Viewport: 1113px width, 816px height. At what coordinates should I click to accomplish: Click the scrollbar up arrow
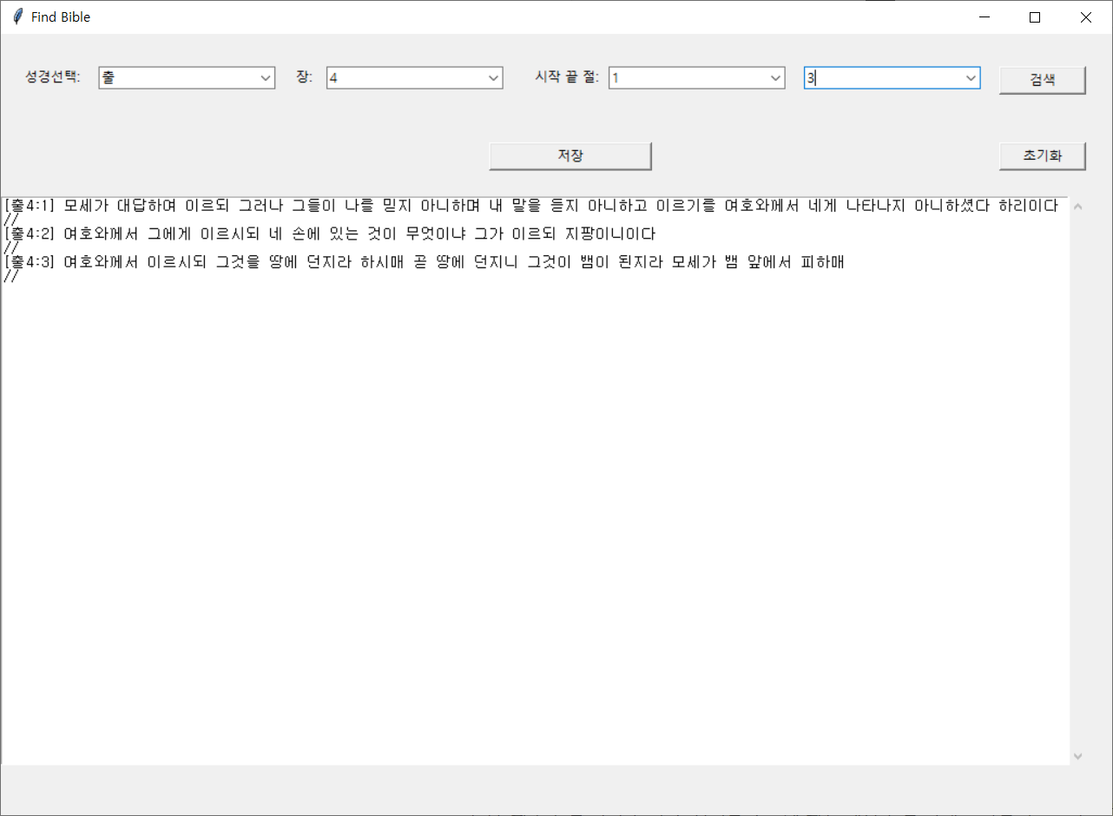[x=1077, y=204]
